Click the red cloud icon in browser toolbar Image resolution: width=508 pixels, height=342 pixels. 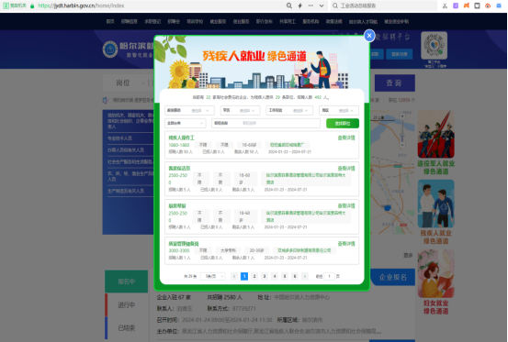488,6
